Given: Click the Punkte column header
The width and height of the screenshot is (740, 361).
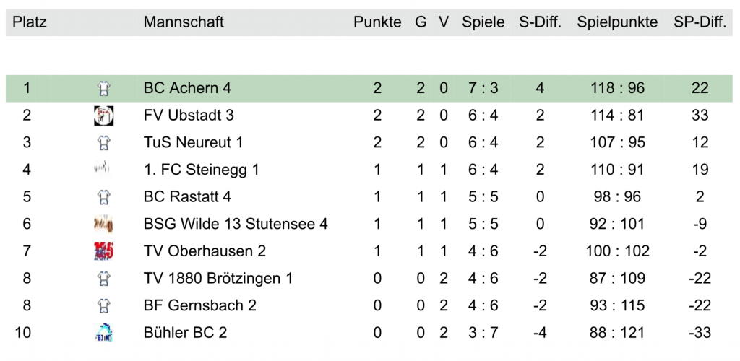Looking at the screenshot, I should (x=377, y=22).
